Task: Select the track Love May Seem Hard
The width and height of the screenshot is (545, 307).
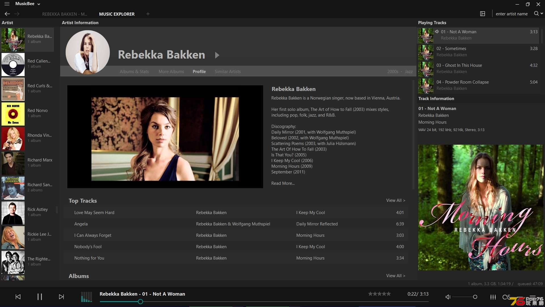Action: point(236,213)
